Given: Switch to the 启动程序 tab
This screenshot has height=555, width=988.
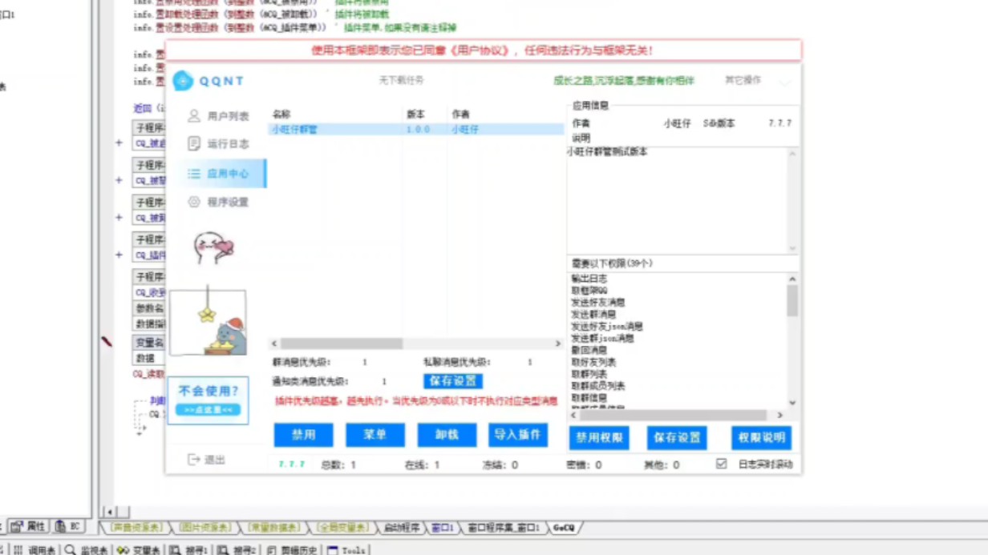Looking at the screenshot, I should point(403,528).
